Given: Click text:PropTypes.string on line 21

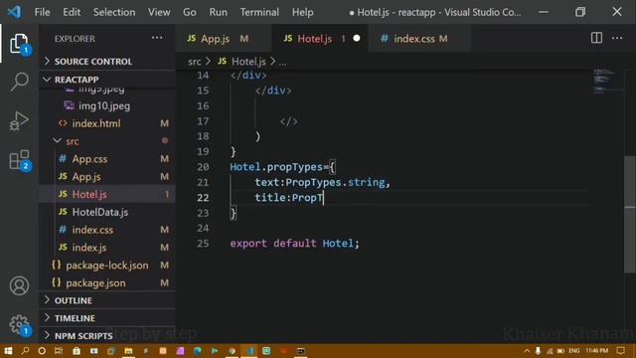Looking at the screenshot, I should pos(322,183).
